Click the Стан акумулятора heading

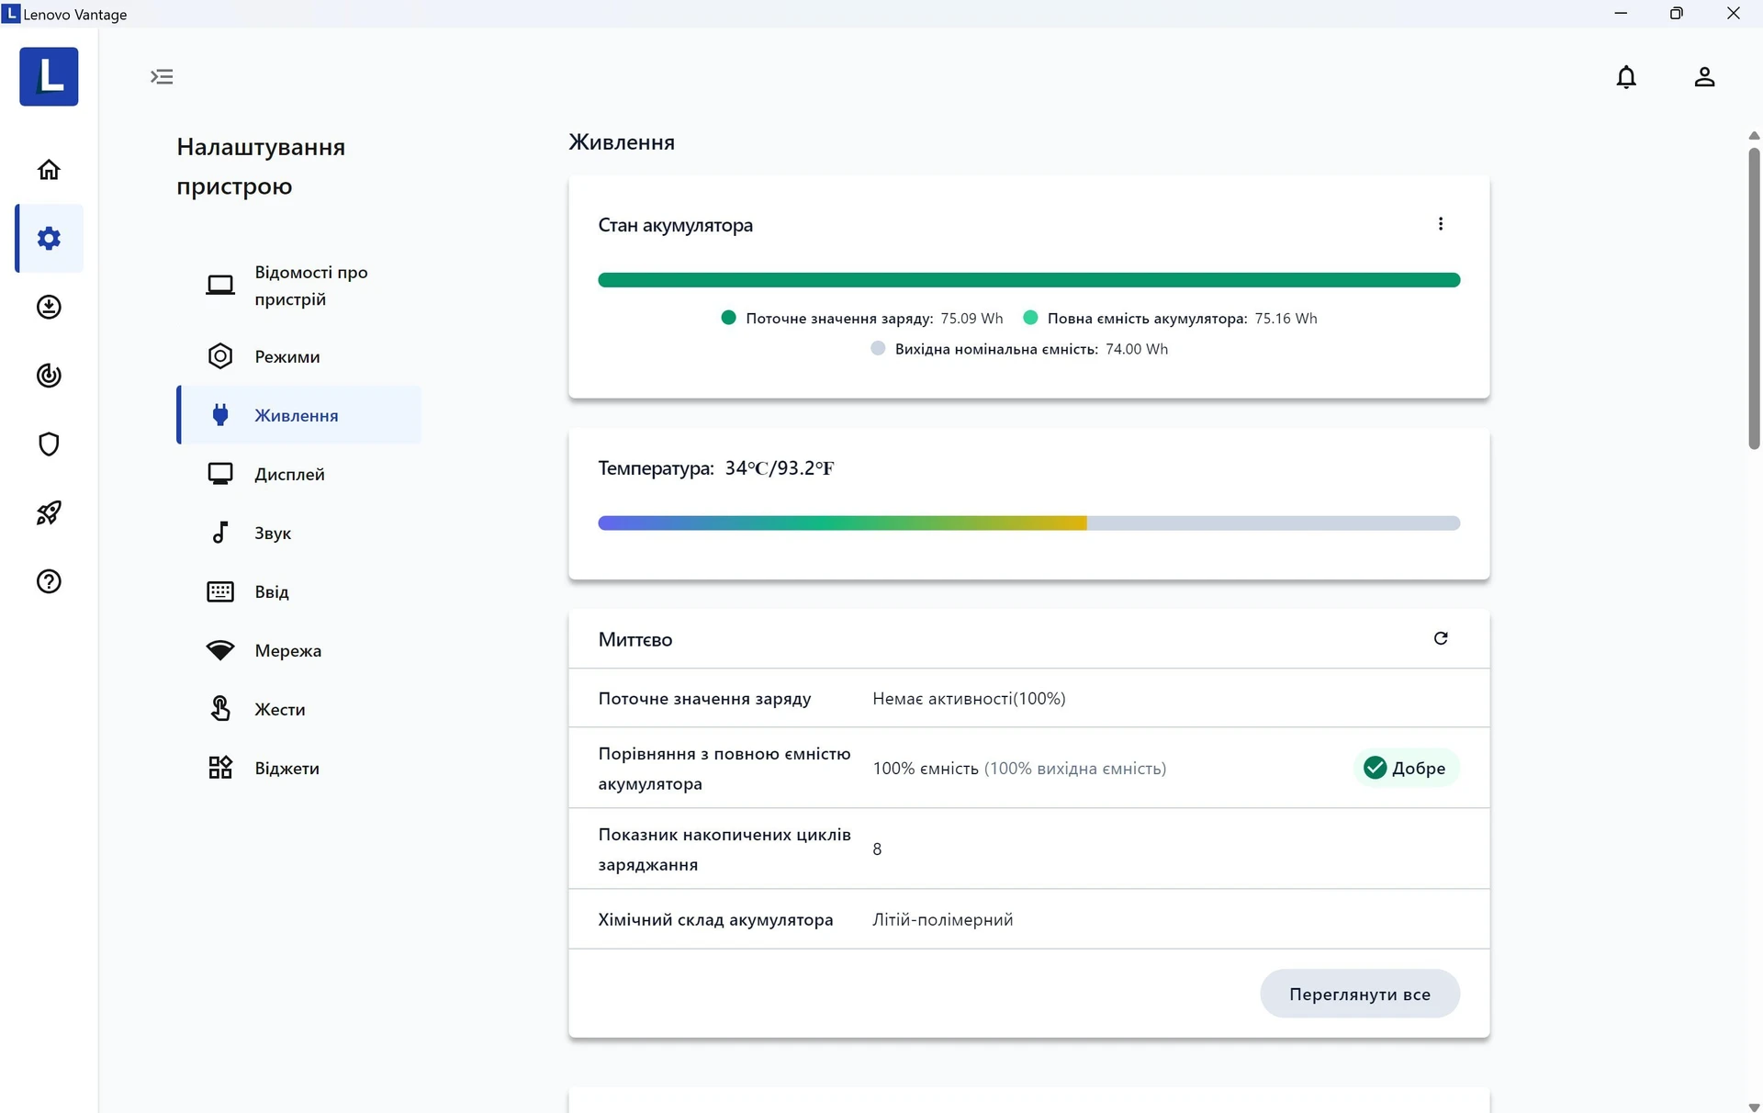click(675, 225)
